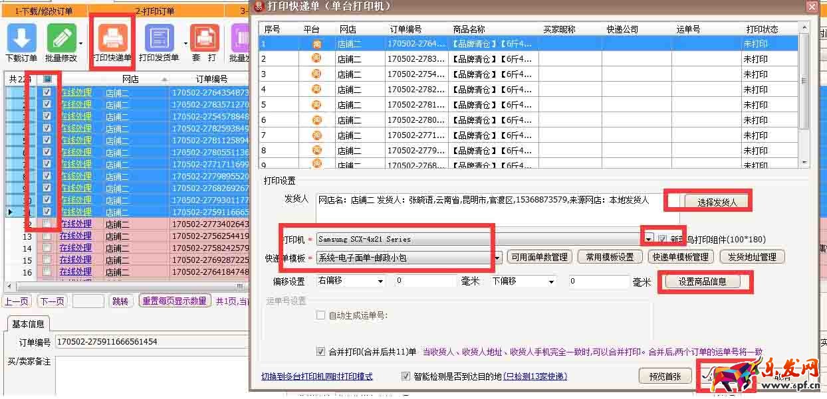The width and height of the screenshot is (827, 399).
Task: Click the Taobao platform icon in row 1
Action: [316, 44]
